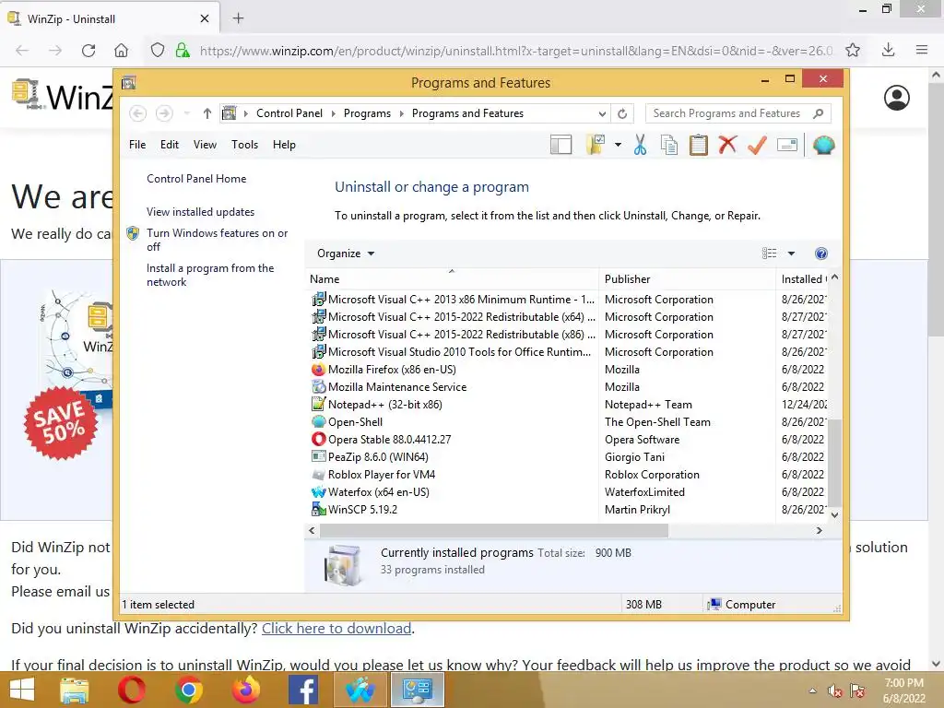Click the refresh icon in address bar
Screen dimensions: 944x708
(622, 113)
